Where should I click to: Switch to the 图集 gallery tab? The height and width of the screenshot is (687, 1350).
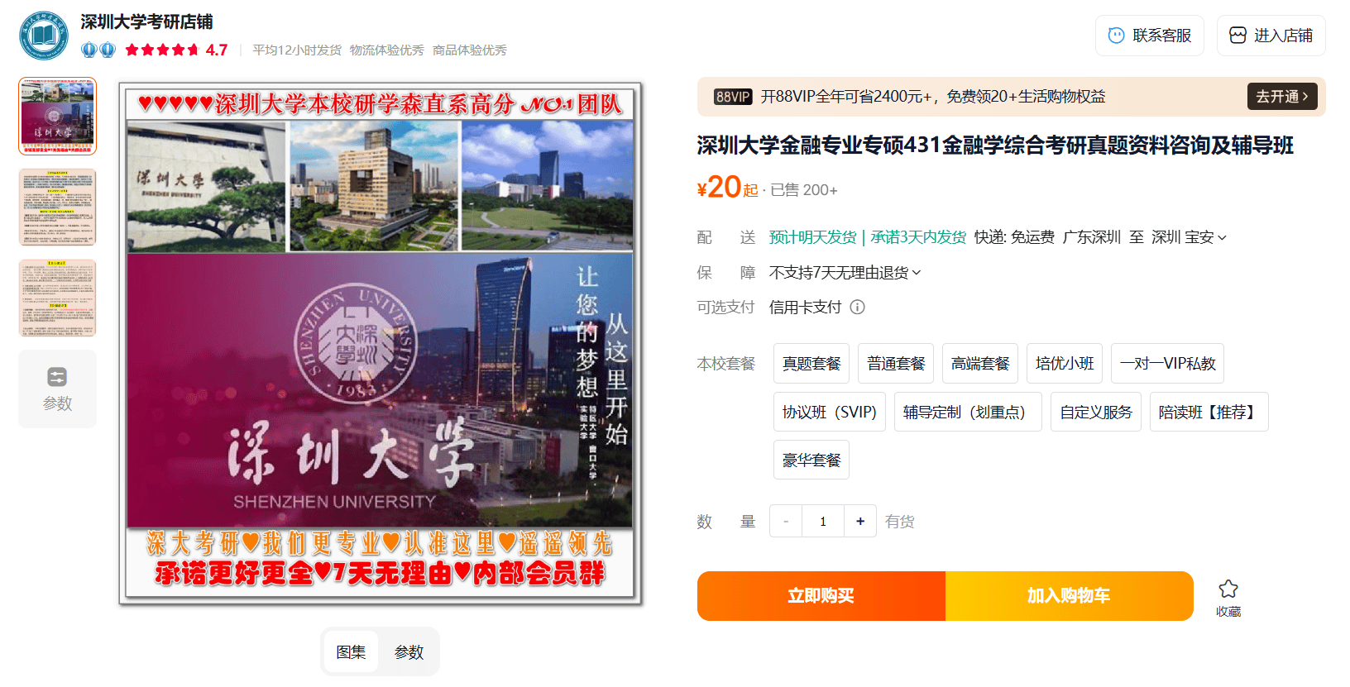351,651
